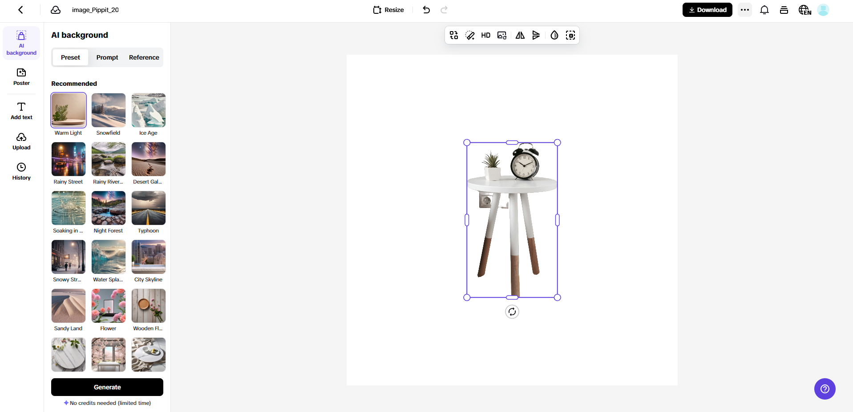Open the Upload panel

point(21,141)
